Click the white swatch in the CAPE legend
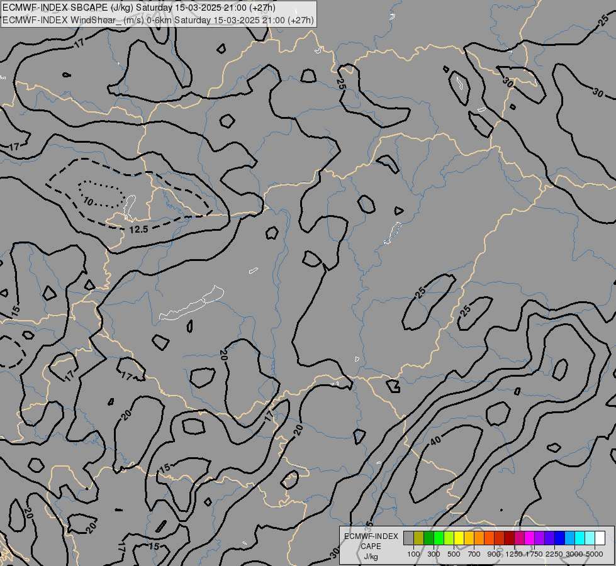The image size is (616, 566). click(x=600, y=538)
